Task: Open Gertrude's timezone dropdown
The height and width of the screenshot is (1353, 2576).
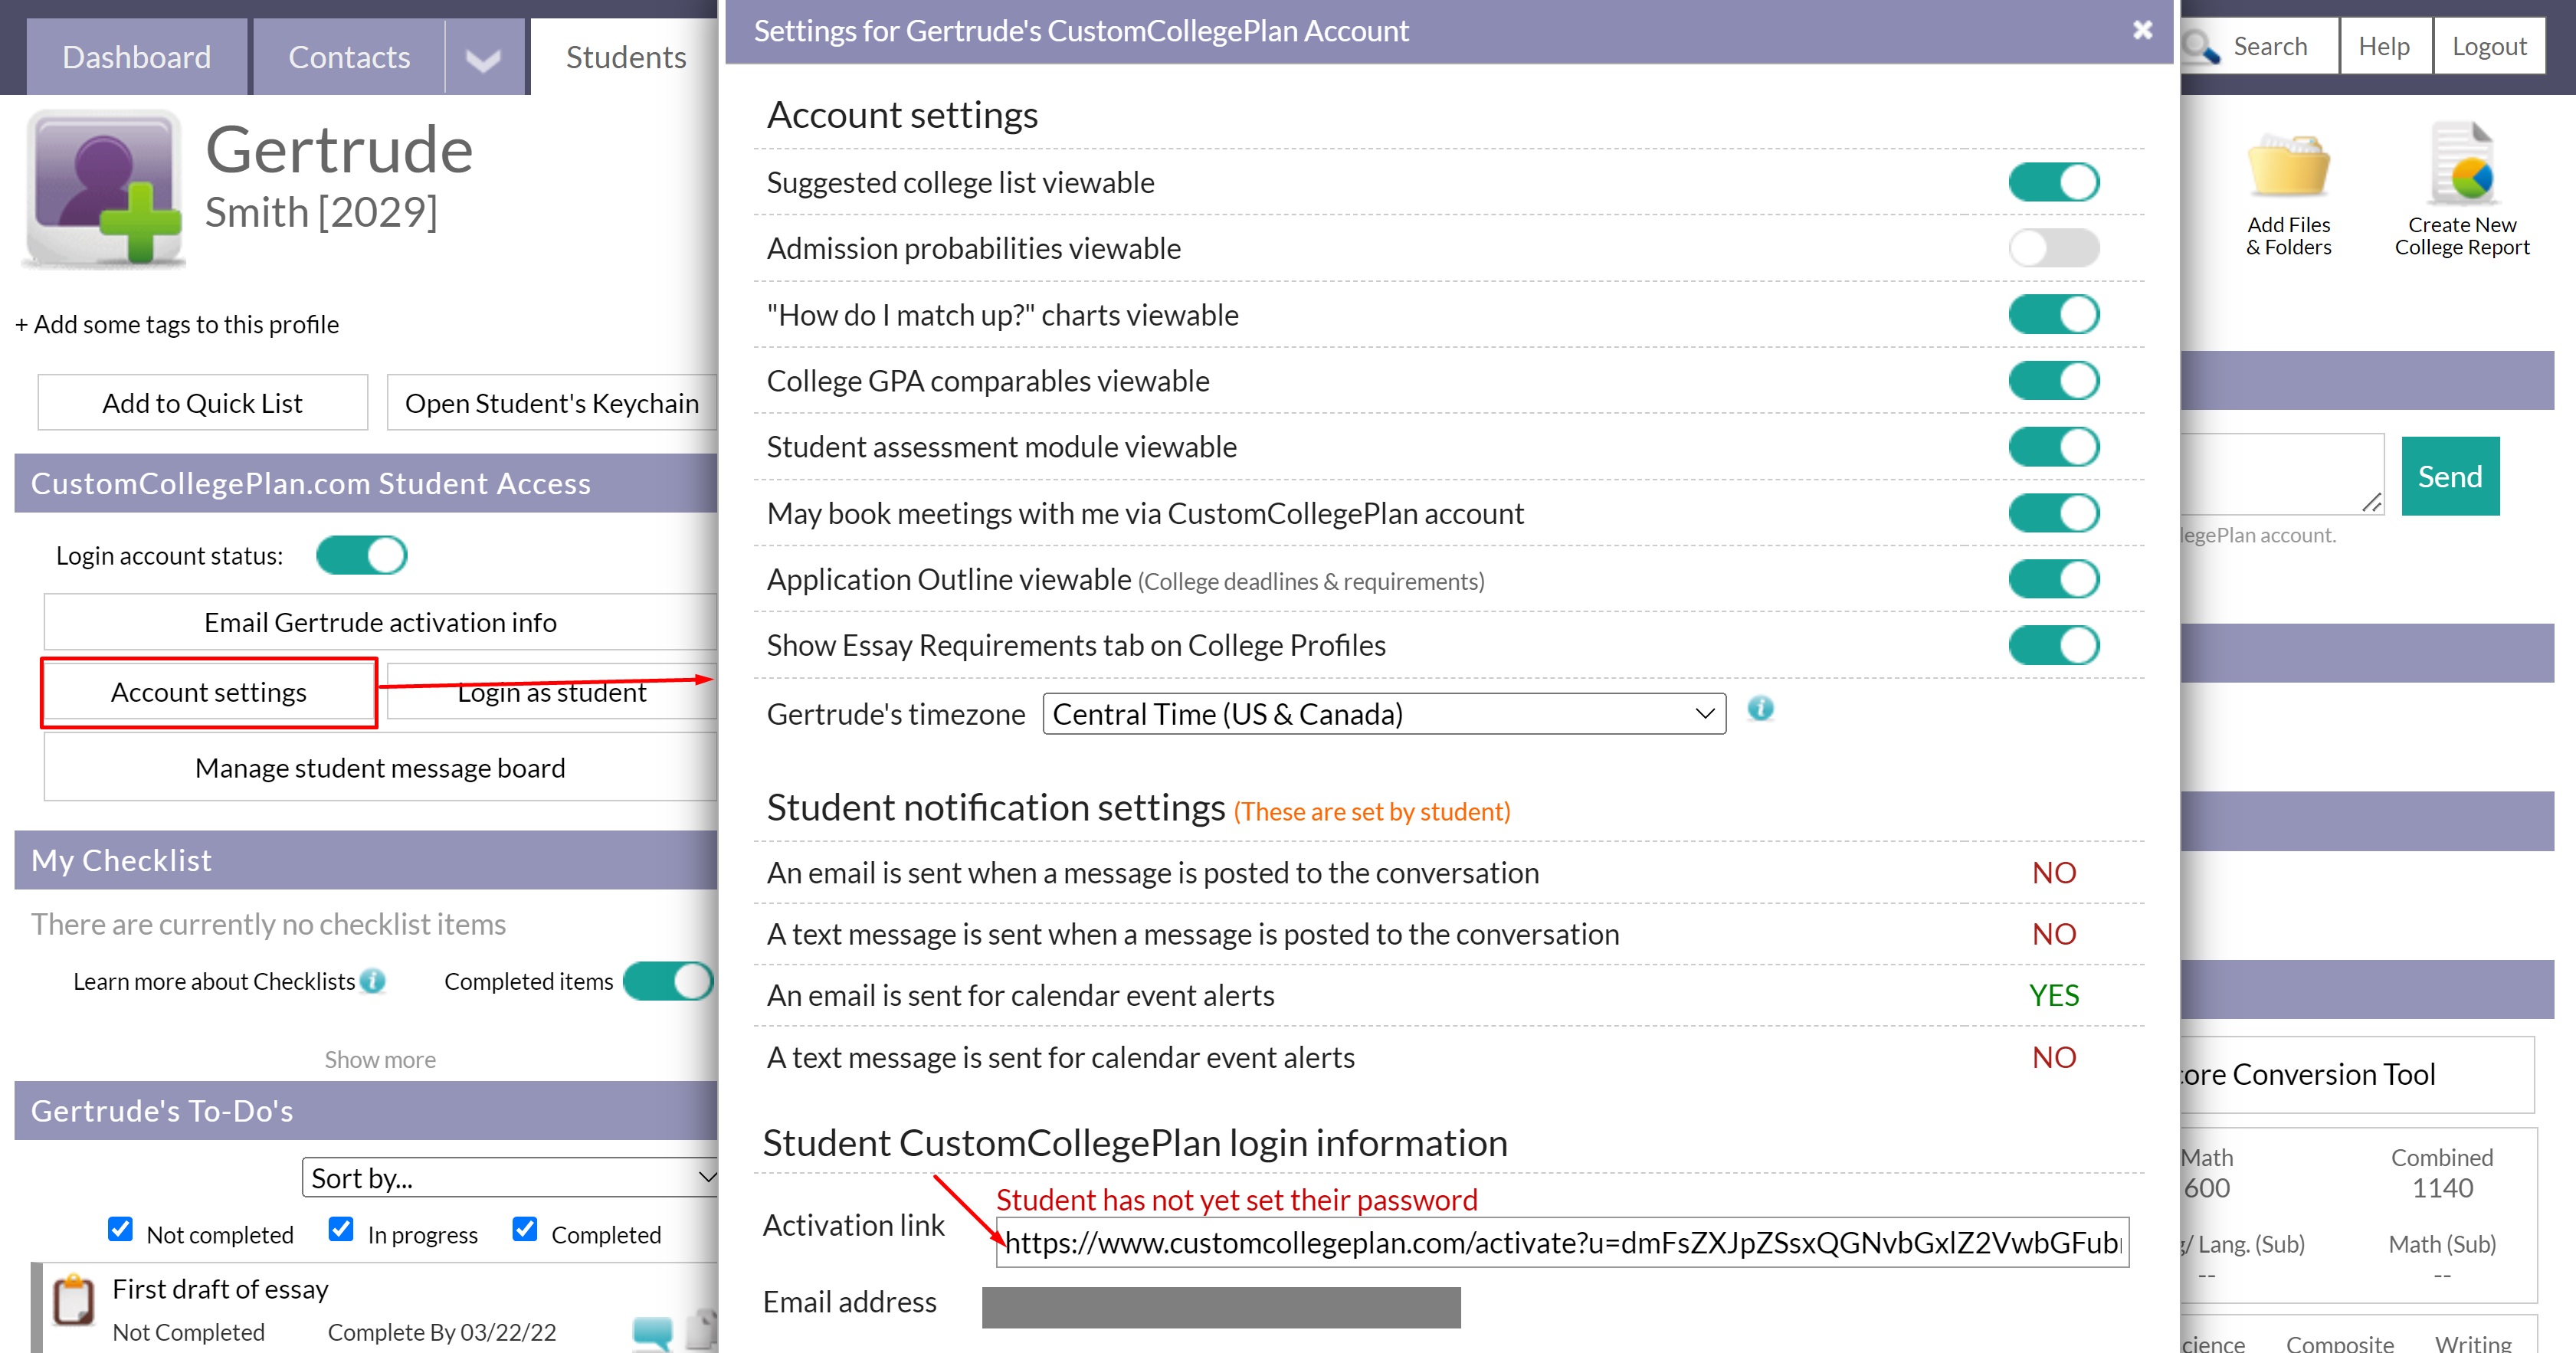Action: click(1384, 714)
